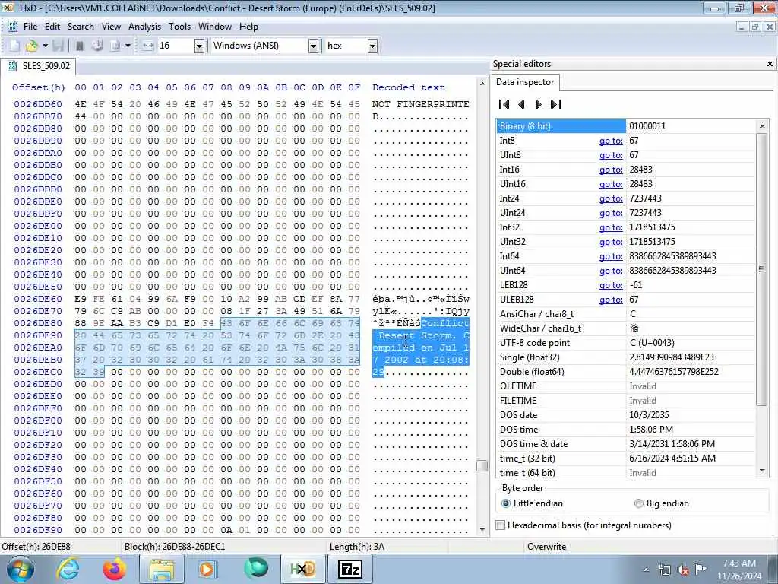Expand the Open file arrow dropdown
This screenshot has height=584, width=778.
click(x=45, y=46)
